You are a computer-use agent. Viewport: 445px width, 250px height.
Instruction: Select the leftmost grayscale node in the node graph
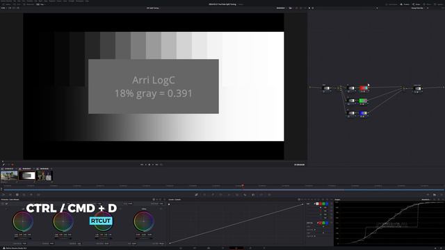326,88
